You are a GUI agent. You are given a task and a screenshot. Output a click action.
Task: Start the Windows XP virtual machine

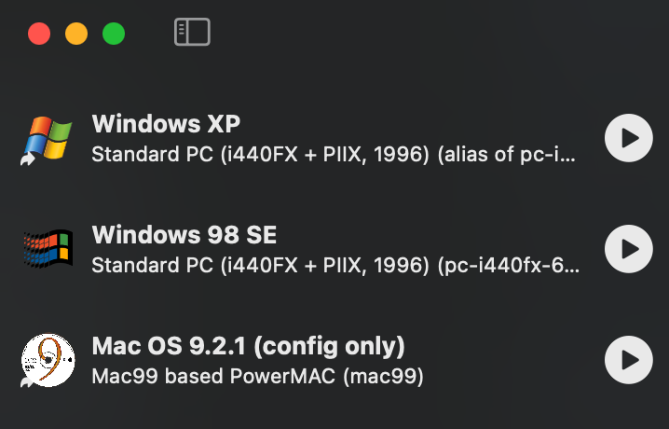pos(628,138)
